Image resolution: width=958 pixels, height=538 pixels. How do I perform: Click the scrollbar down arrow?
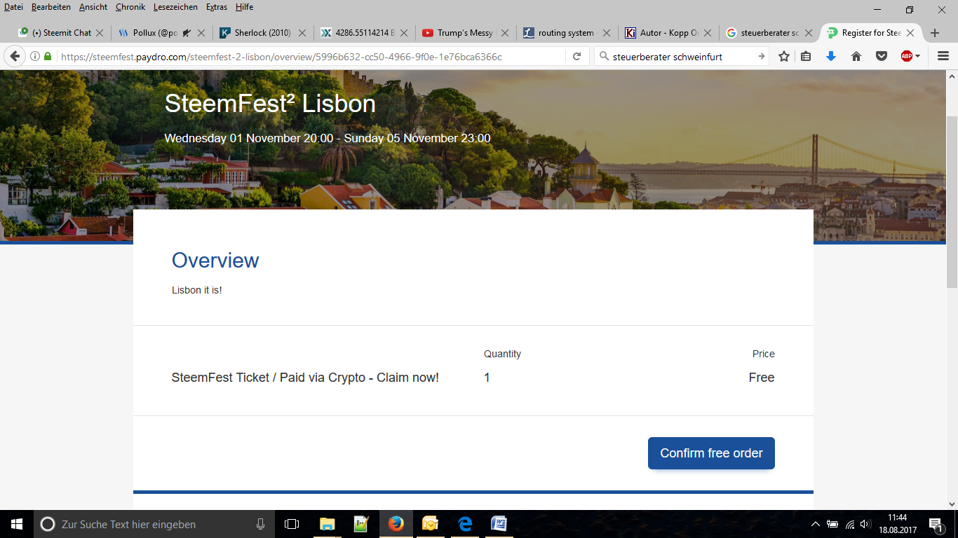pos(952,504)
